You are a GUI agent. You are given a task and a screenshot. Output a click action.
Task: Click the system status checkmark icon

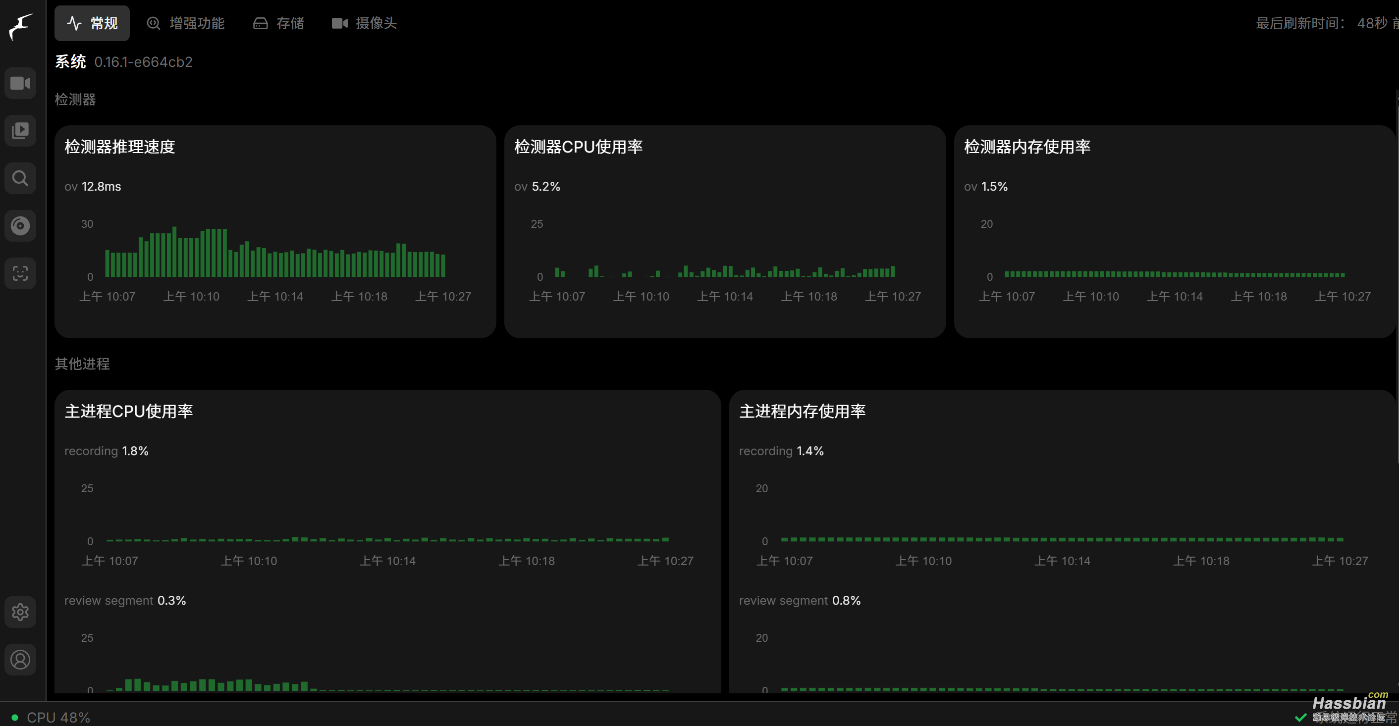1301,717
